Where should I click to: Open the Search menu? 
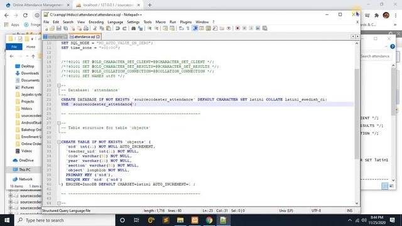pos(68,22)
